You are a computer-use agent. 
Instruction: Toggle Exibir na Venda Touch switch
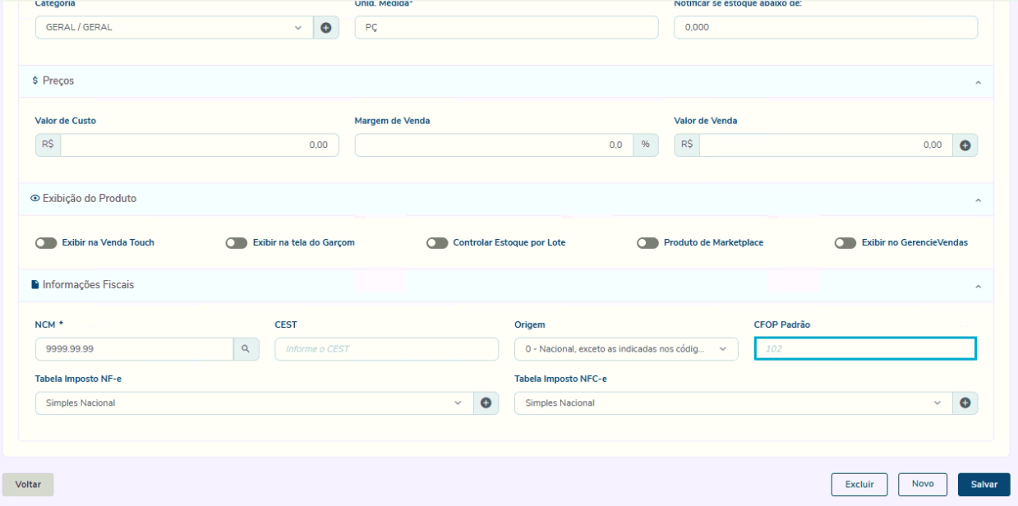coord(46,243)
